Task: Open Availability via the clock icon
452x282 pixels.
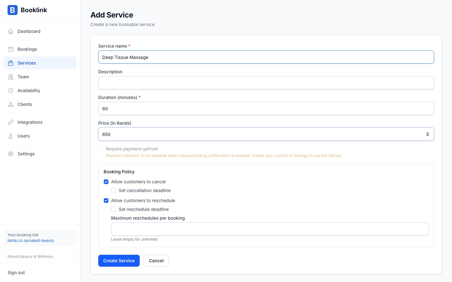Action: click(11, 91)
